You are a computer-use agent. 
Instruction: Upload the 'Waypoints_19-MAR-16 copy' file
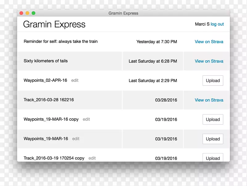point(213,119)
